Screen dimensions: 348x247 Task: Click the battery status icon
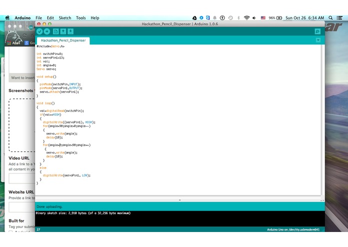point(279,18)
